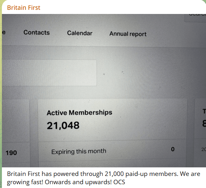Click the caption about 21,000 paid-up members
Screen dimensions: 206x188
point(104,174)
